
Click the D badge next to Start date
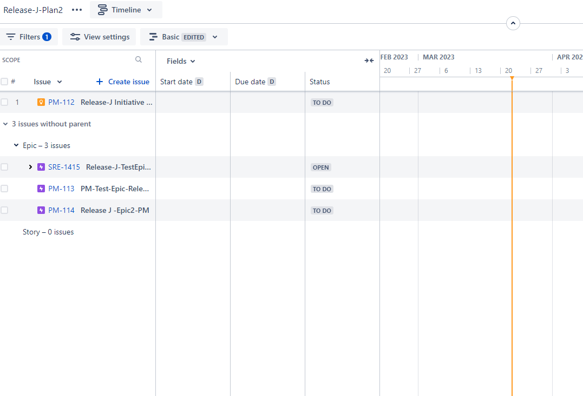click(x=199, y=82)
